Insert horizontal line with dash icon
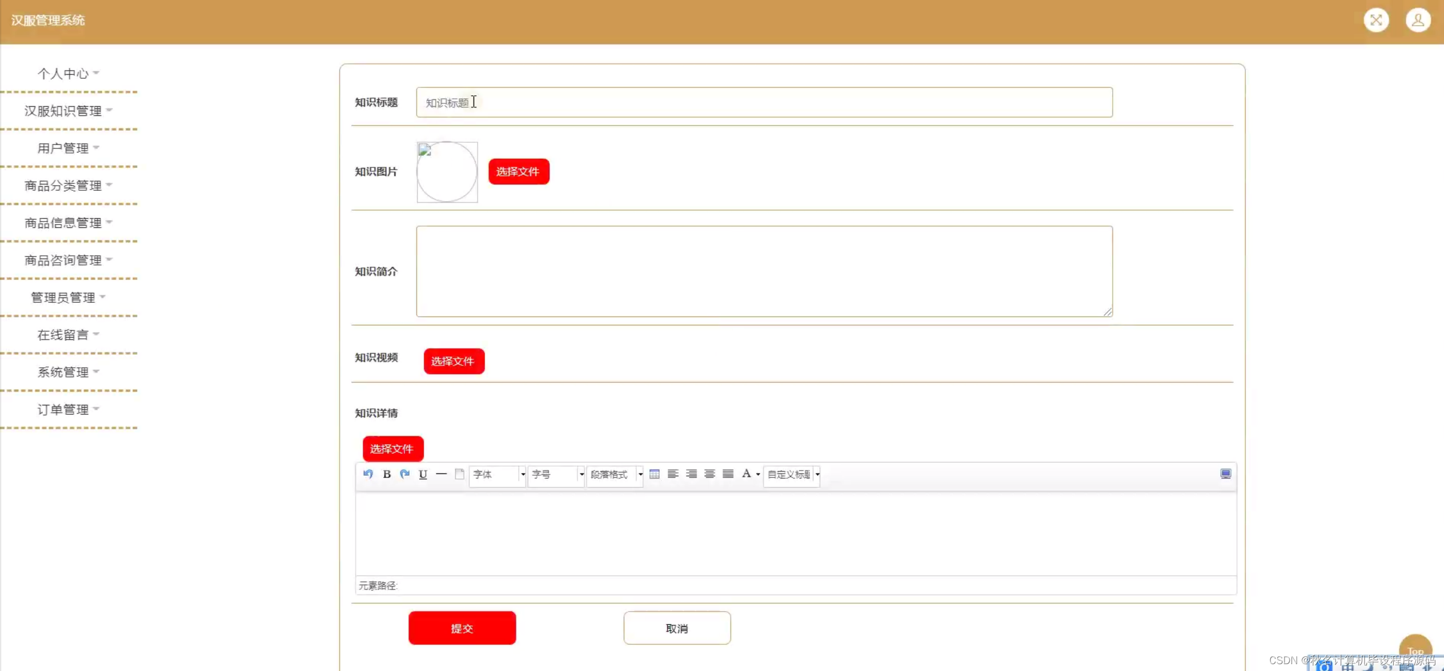Viewport: 1444px width, 671px height. [x=441, y=474]
